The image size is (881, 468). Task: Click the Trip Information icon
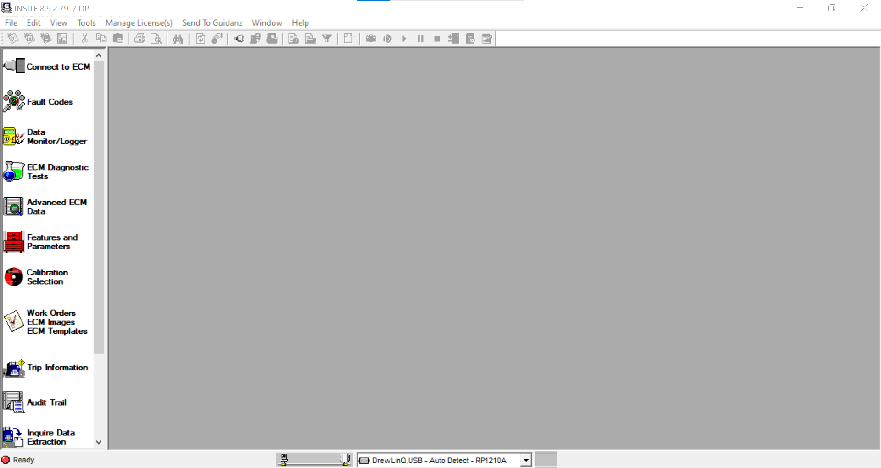[x=14, y=368]
